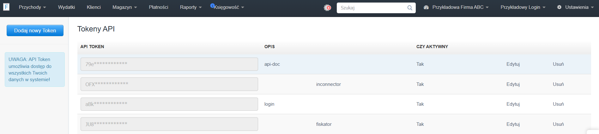
Task: Open the Przykładowy Login user dropdown
Action: pos(523,7)
